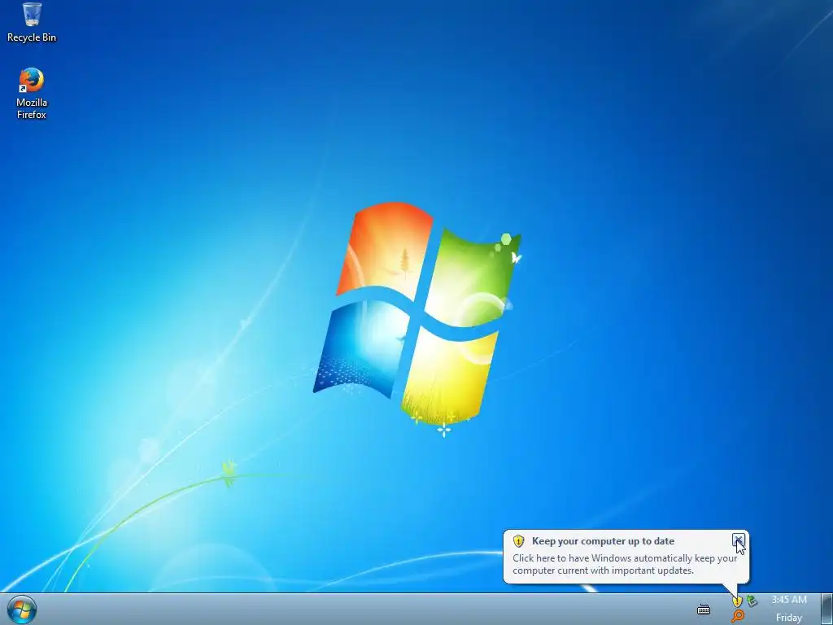Click the shield icon inside update balloon
The width and height of the screenshot is (833, 625).
click(518, 541)
